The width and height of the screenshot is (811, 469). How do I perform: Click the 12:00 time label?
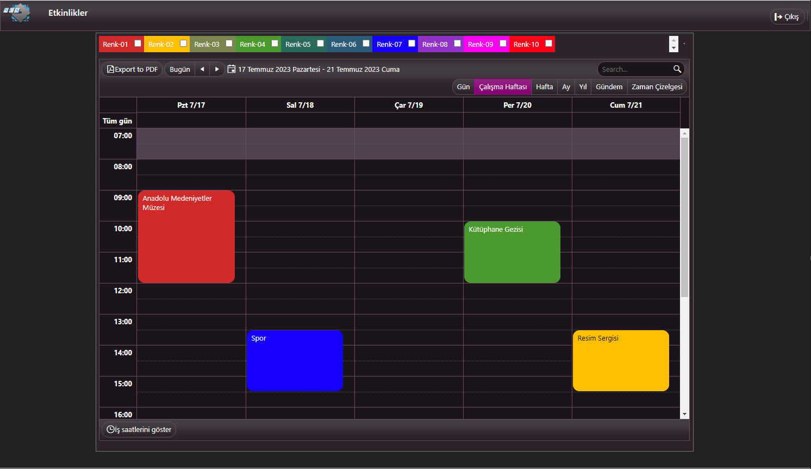(123, 291)
